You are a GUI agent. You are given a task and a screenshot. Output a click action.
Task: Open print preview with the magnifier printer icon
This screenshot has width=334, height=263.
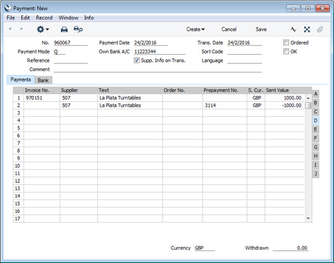pyautogui.click(x=78, y=29)
